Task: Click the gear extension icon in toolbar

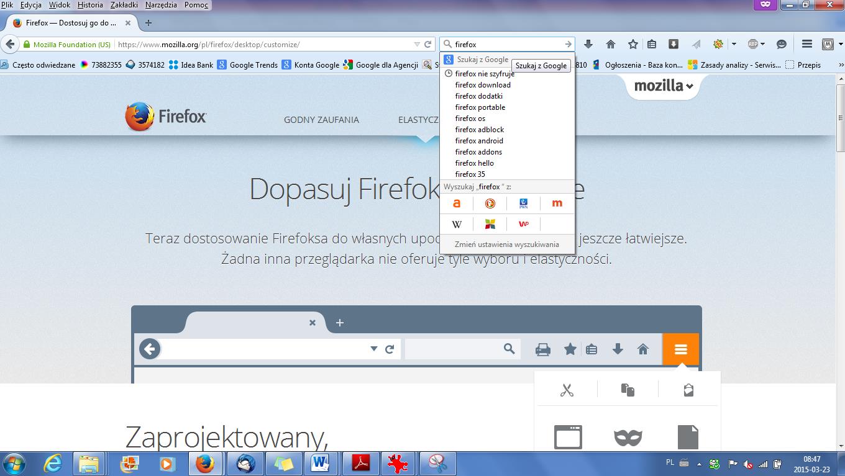Action: (x=718, y=44)
